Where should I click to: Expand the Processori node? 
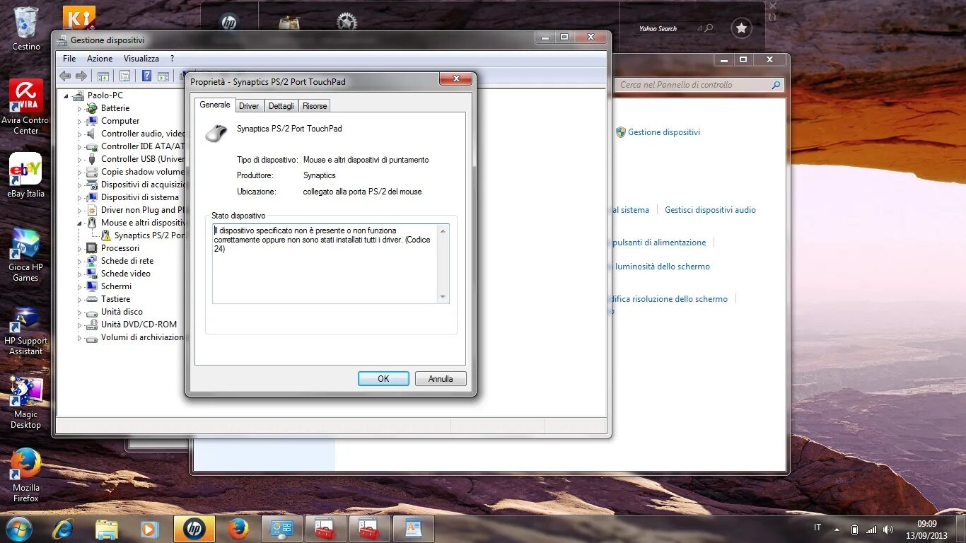tap(80, 249)
